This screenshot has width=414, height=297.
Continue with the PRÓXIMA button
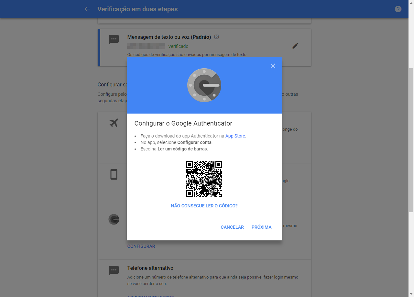click(262, 227)
